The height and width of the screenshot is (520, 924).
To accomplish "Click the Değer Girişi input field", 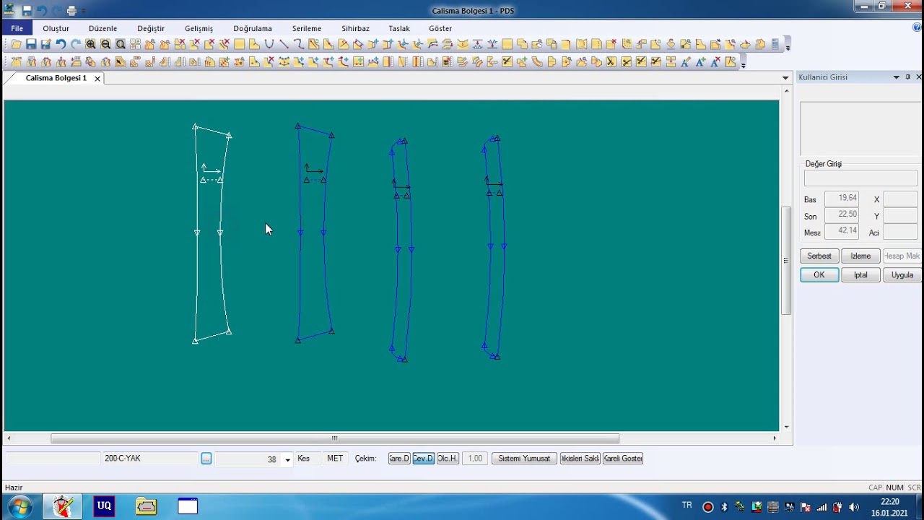I will click(x=860, y=178).
